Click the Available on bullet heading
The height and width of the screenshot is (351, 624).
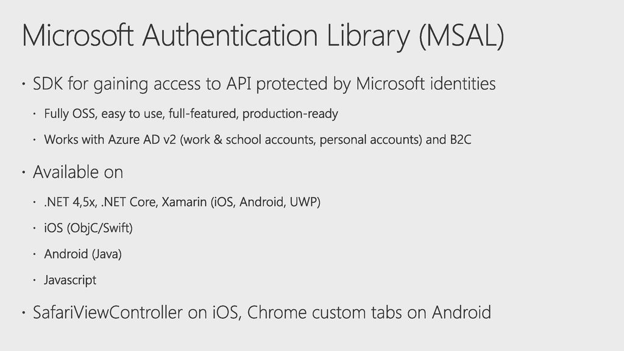(x=78, y=172)
